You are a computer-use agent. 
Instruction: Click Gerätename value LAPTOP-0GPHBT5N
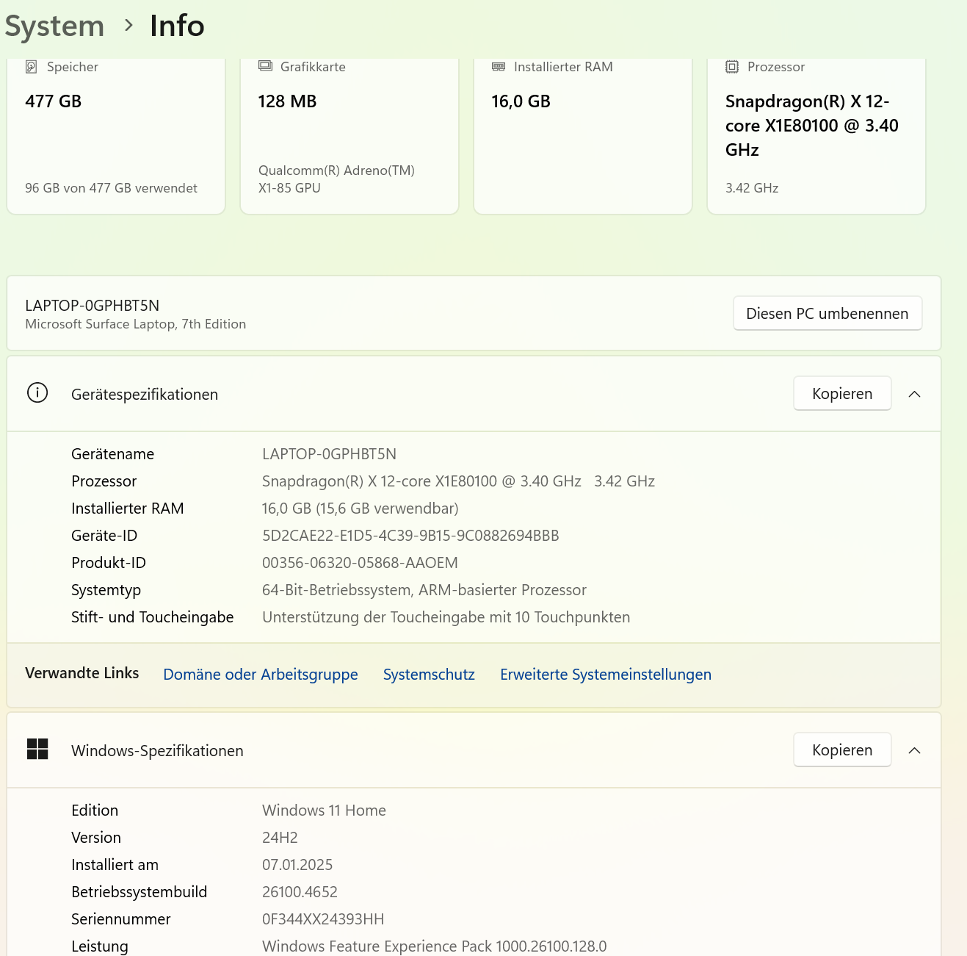pos(329,454)
